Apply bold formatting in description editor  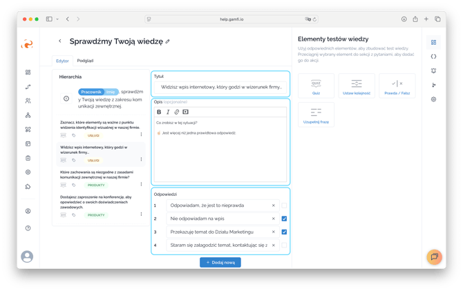pos(159,112)
